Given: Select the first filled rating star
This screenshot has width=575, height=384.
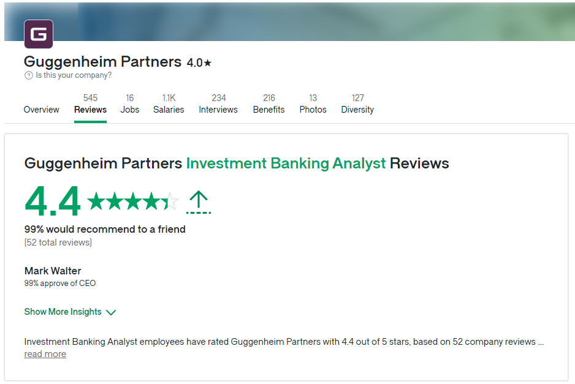Looking at the screenshot, I should [x=96, y=200].
